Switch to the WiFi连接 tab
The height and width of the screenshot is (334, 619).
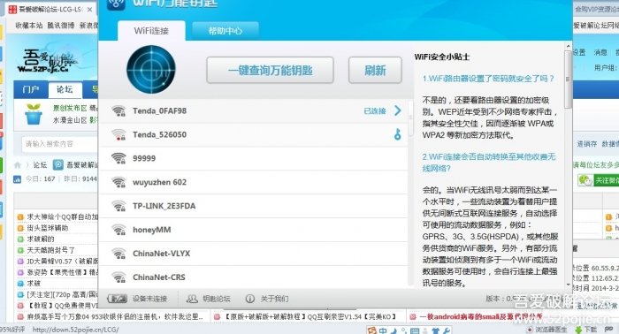click(x=151, y=31)
